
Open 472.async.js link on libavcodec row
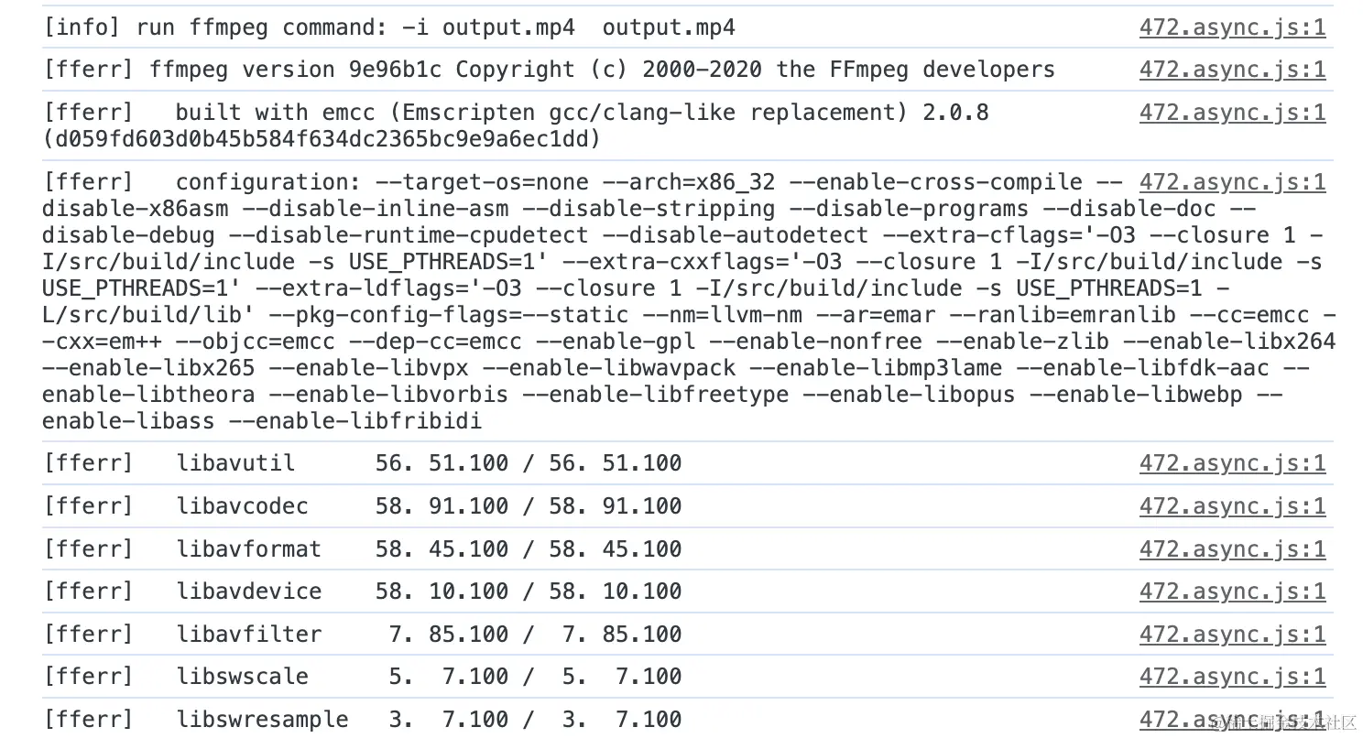1232,506
